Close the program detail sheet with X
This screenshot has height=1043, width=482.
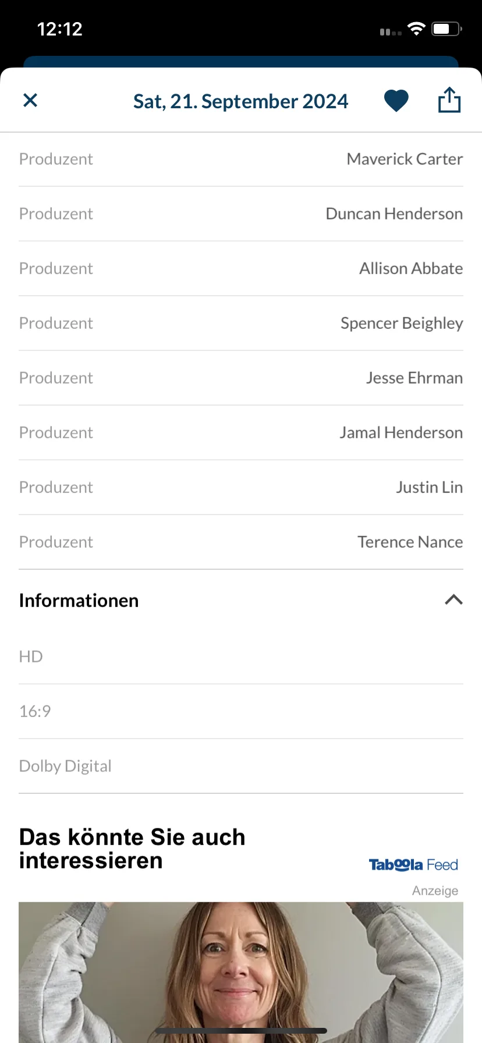click(30, 101)
